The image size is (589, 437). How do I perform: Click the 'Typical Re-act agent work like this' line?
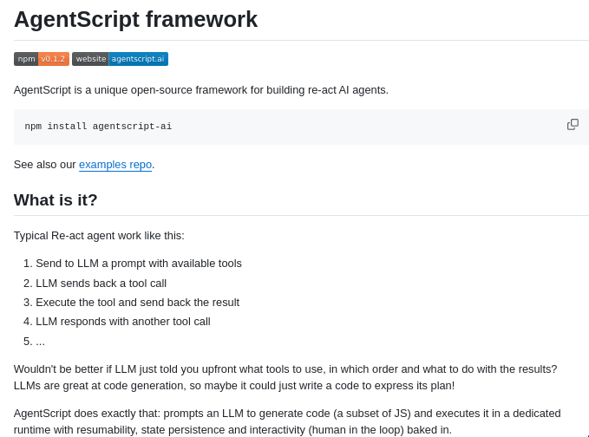click(99, 236)
